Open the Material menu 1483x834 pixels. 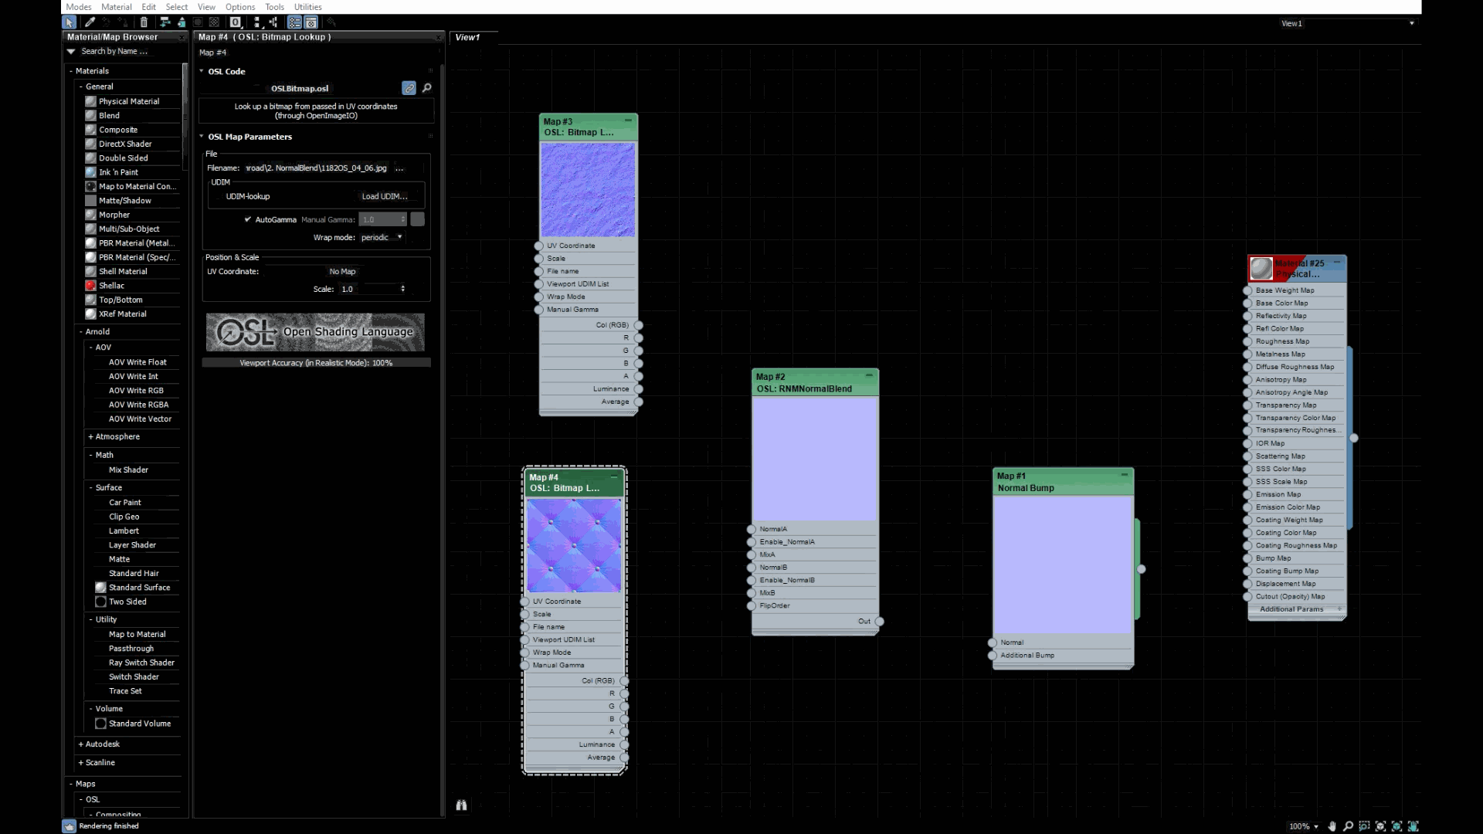coord(116,7)
